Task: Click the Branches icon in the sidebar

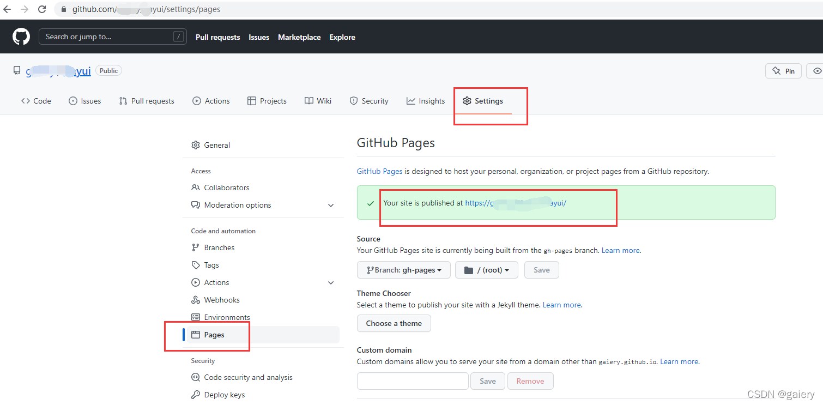Action: tap(195, 247)
